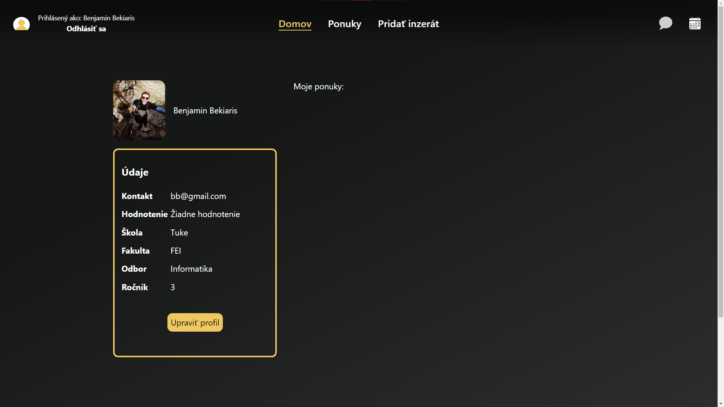Click the scrollbar down arrow
This screenshot has width=724, height=407.
click(x=721, y=404)
